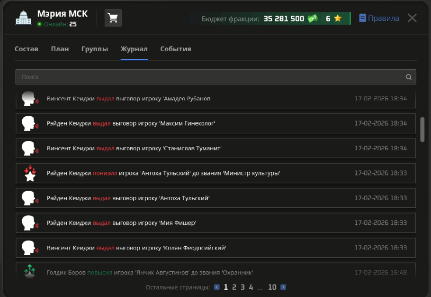Click the search magnifier icon
Viewport: 431px width, 297px height.
408,77
